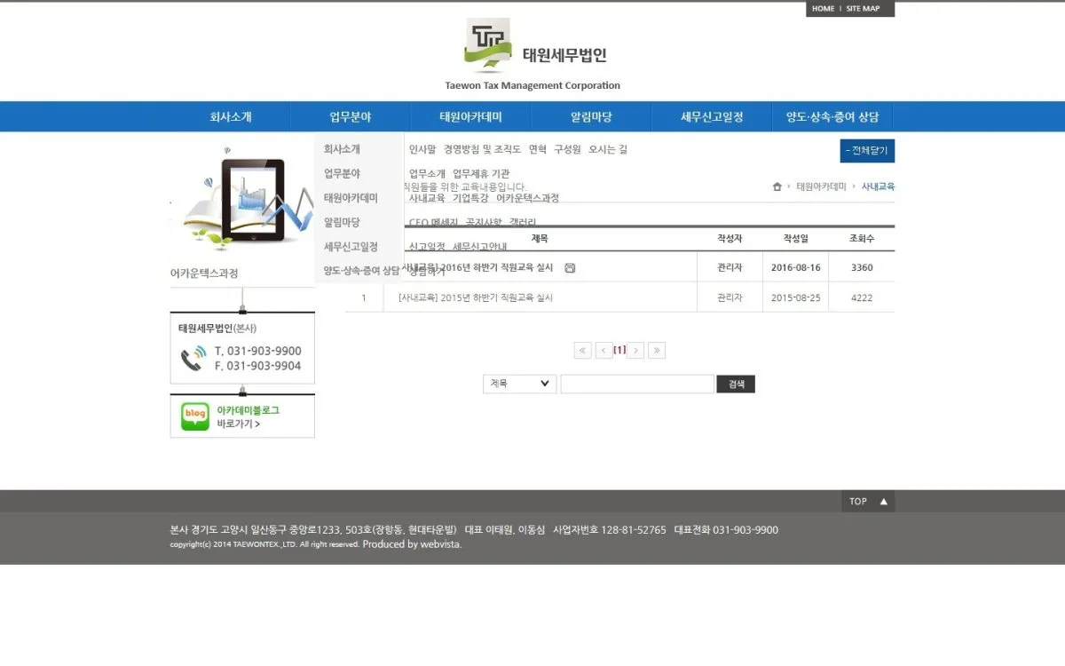Click the Taewon Tax Management Corporation logo

[x=532, y=55]
